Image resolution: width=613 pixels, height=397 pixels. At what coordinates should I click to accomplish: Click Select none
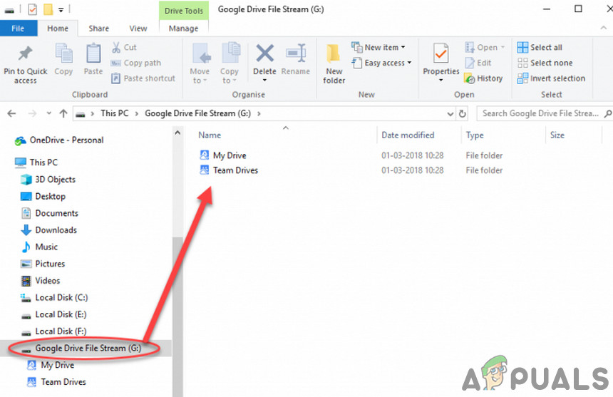545,63
